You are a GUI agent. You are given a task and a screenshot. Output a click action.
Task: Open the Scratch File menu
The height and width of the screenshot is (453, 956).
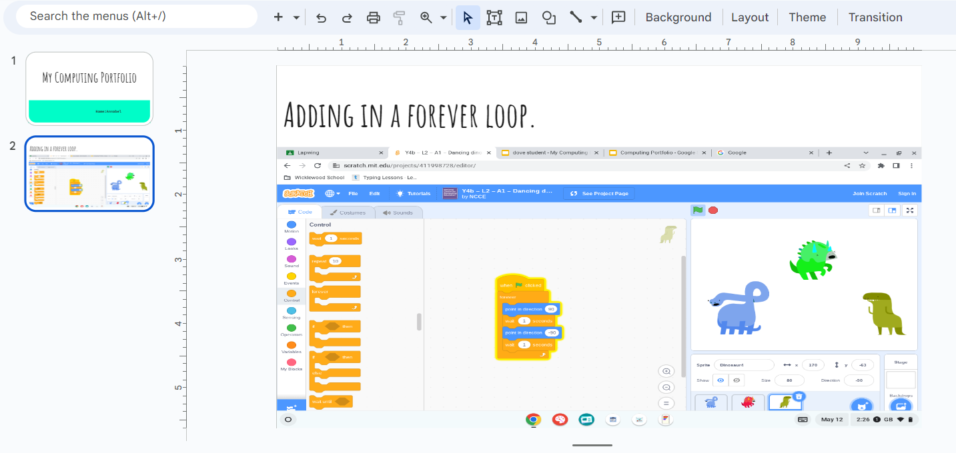[353, 194]
